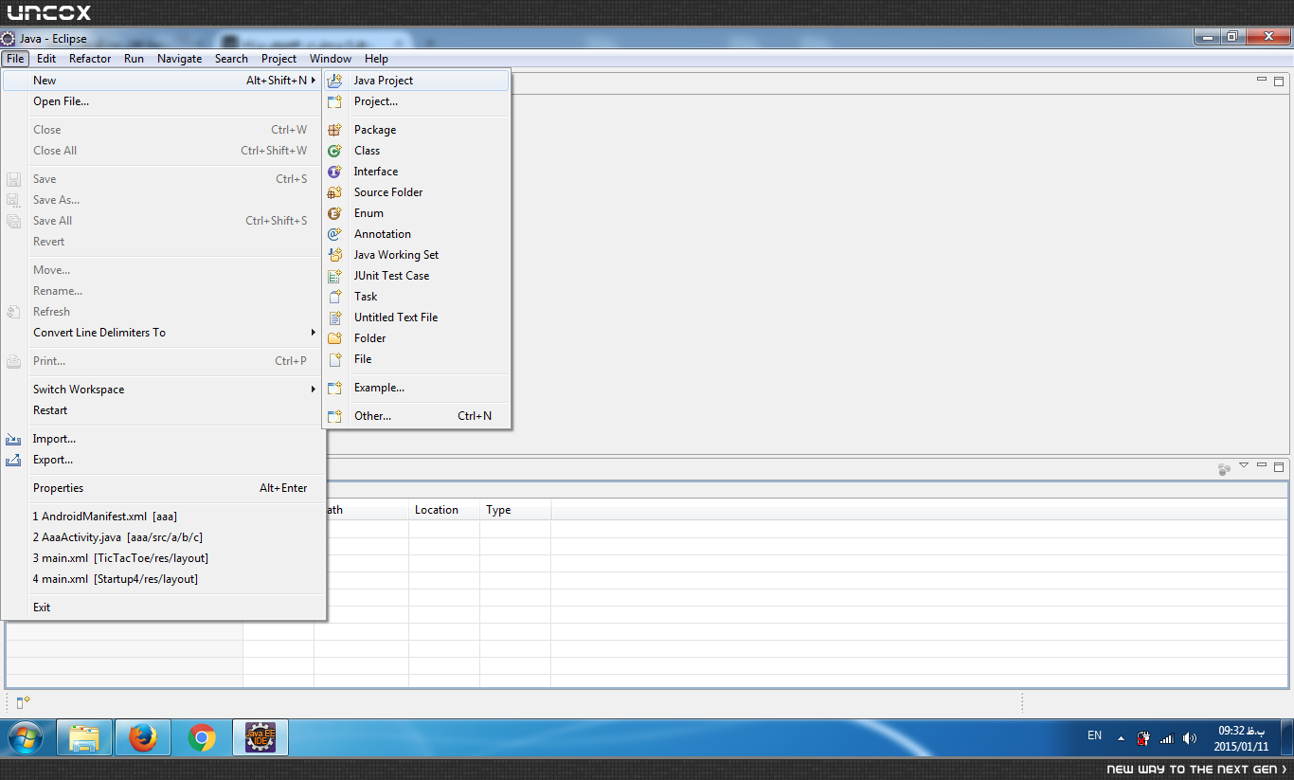
Task: Open the Project menu in menu bar
Action: (x=279, y=59)
